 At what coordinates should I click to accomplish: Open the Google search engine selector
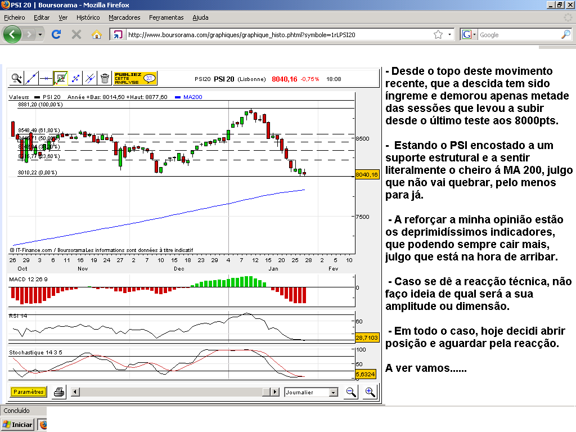469,34
